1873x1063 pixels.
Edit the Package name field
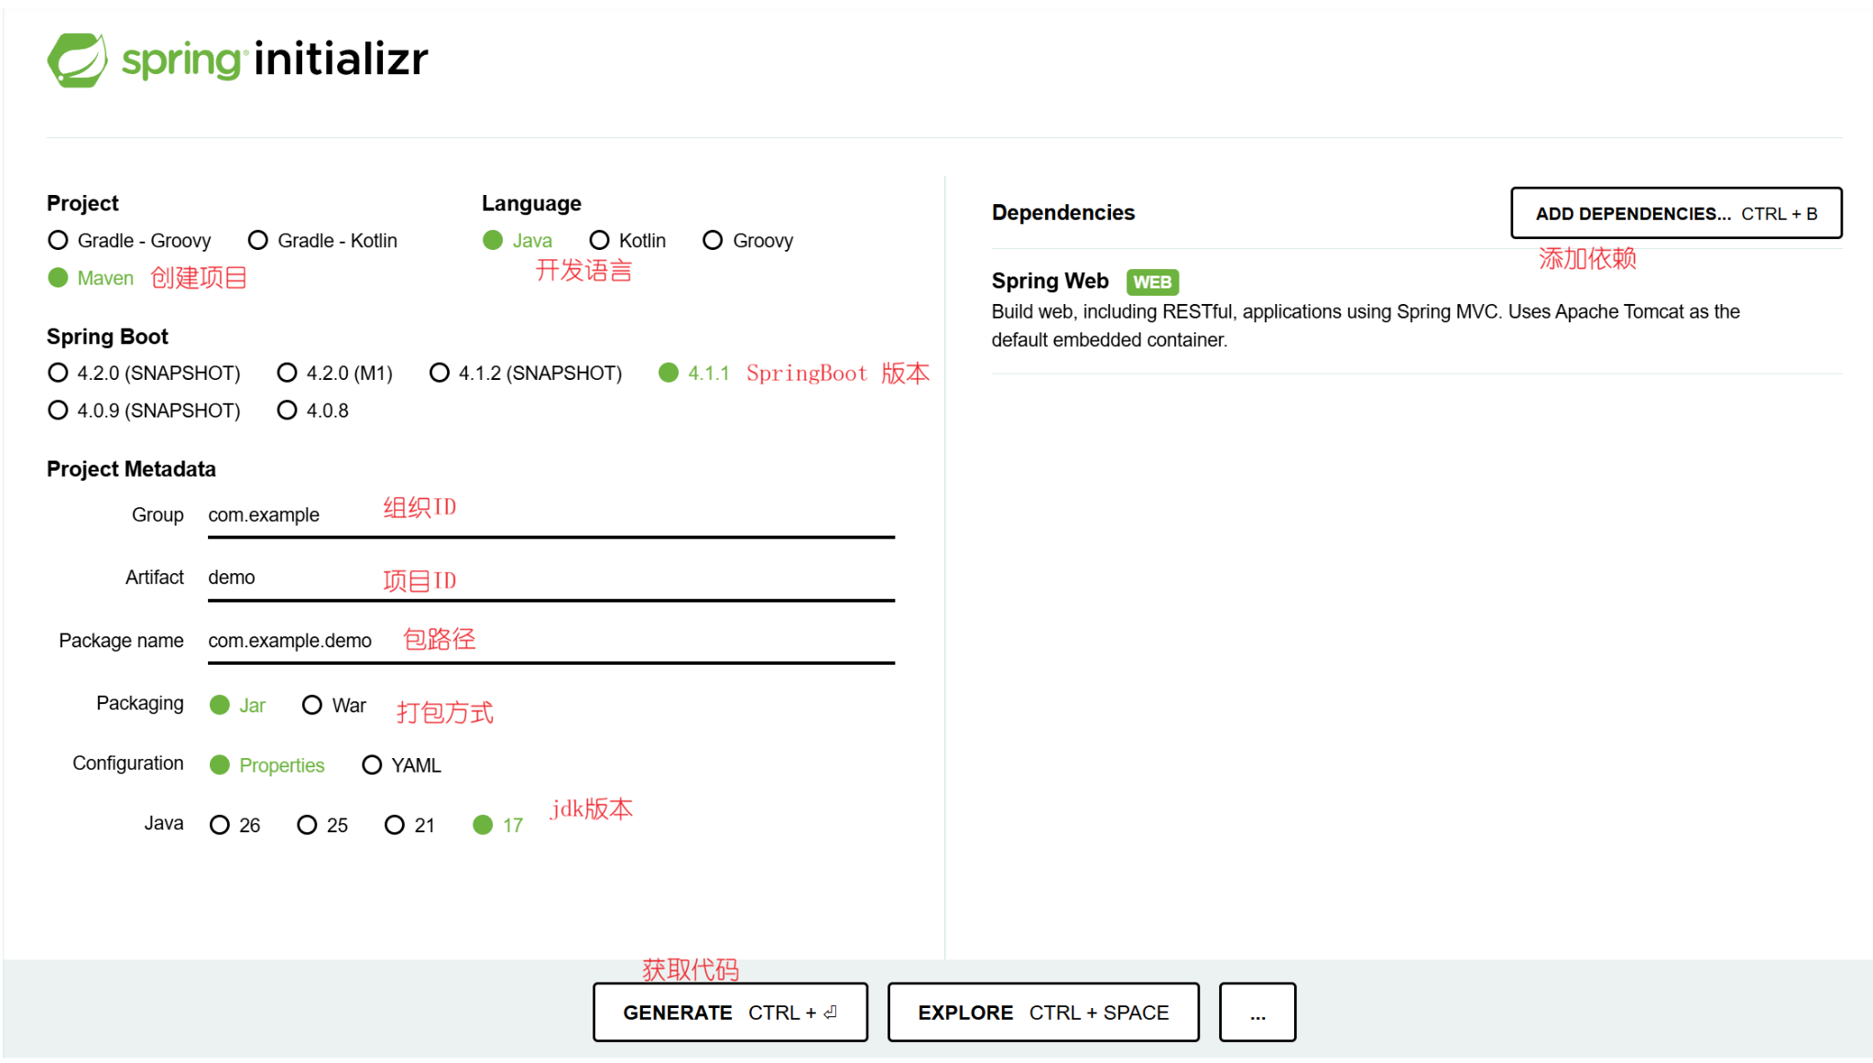551,641
